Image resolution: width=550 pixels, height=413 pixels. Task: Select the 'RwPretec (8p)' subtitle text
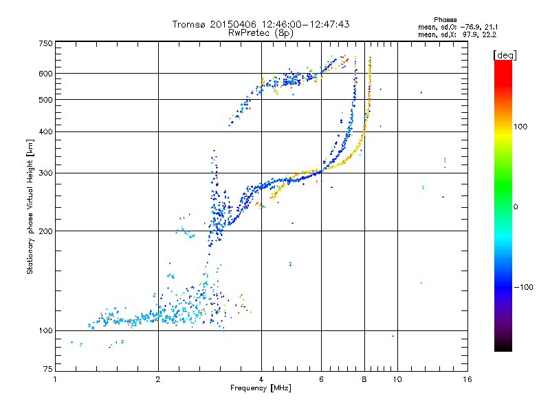(x=261, y=33)
